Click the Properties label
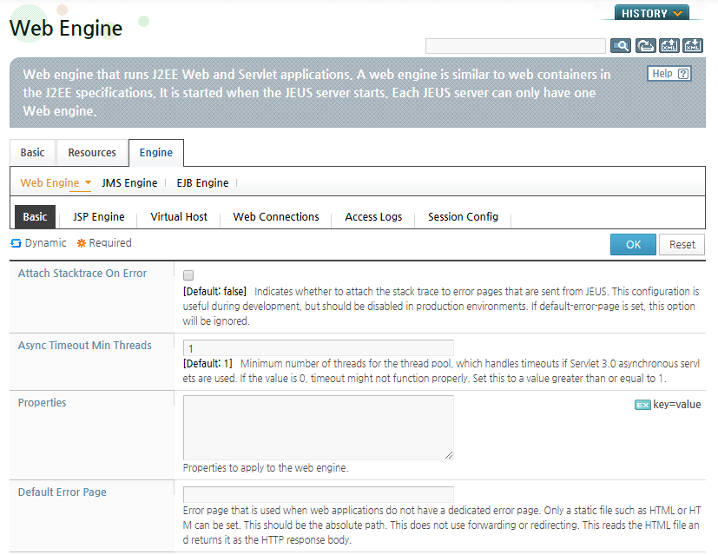The width and height of the screenshot is (718, 555). click(x=43, y=402)
